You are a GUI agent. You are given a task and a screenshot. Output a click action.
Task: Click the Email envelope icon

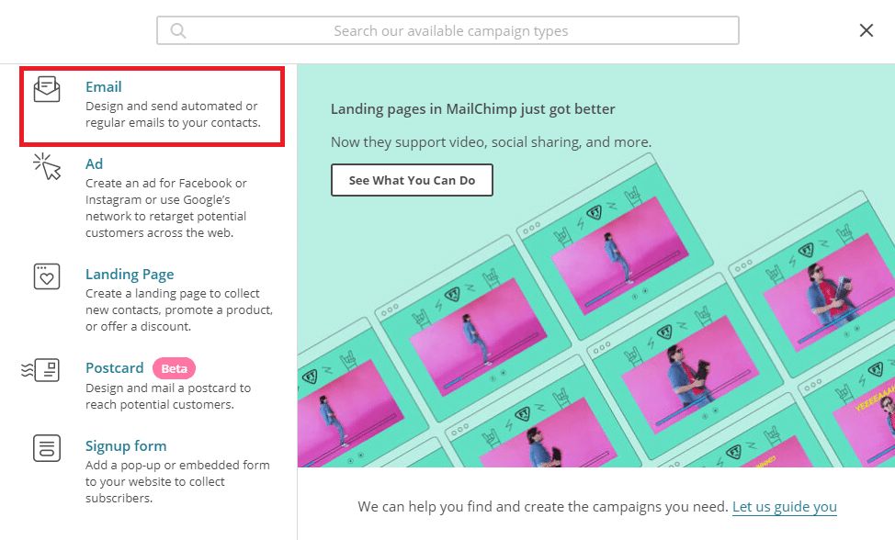pos(47,89)
